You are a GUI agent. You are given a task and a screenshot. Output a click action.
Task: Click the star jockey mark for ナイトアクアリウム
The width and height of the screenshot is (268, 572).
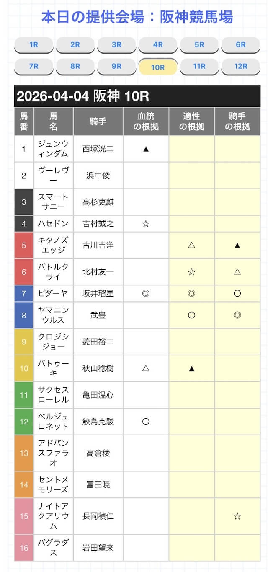(x=237, y=516)
